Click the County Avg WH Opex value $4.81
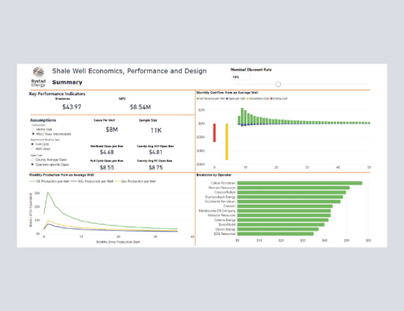The image size is (404, 311). tap(156, 152)
